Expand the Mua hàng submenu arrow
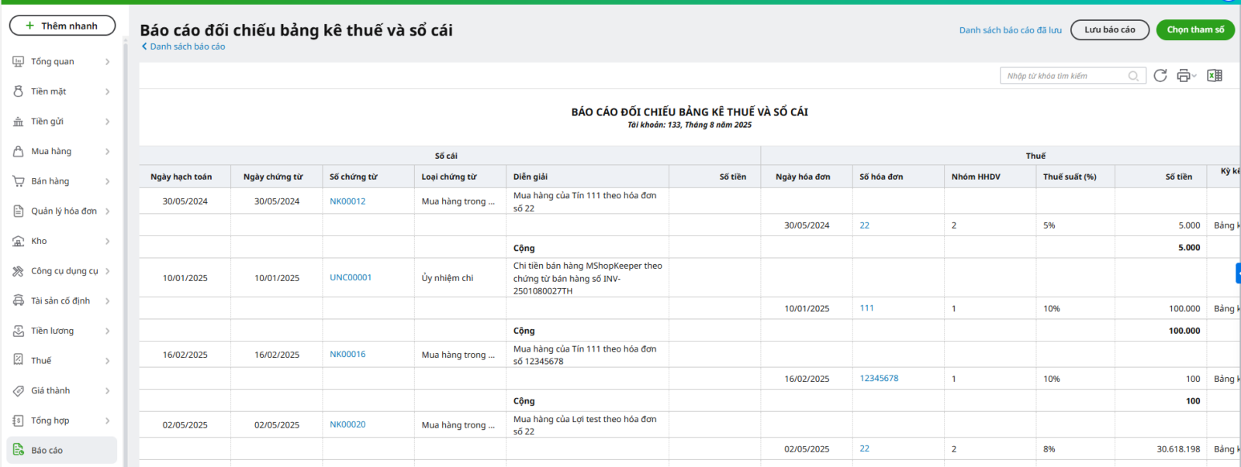Image resolution: width=1241 pixels, height=467 pixels. [x=107, y=152]
